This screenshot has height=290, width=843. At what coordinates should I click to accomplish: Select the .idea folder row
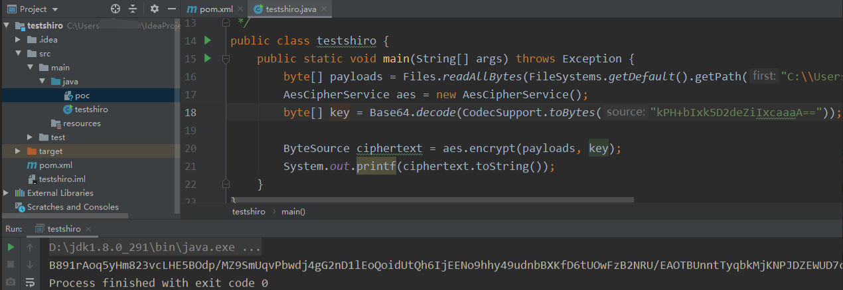tap(90, 40)
